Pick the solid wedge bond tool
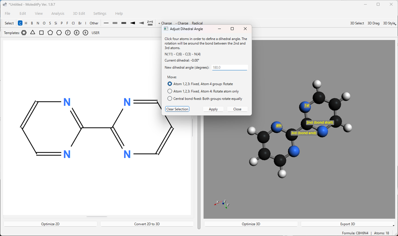This screenshot has height=236, width=398. tap(133, 23)
